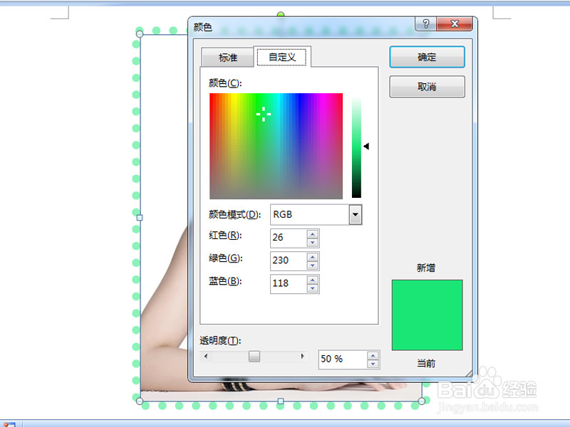Viewport: 570px width, 427px height.
Task: Click the 绿色 value field showing 230
Action: [x=289, y=260]
